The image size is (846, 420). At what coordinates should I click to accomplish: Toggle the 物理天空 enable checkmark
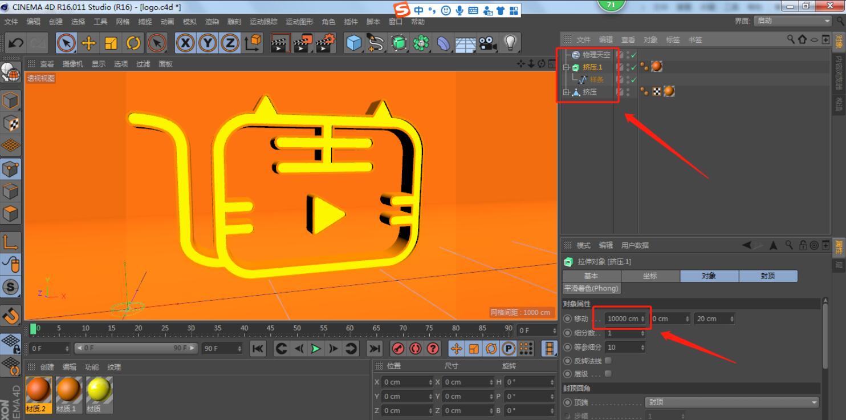[x=633, y=55]
